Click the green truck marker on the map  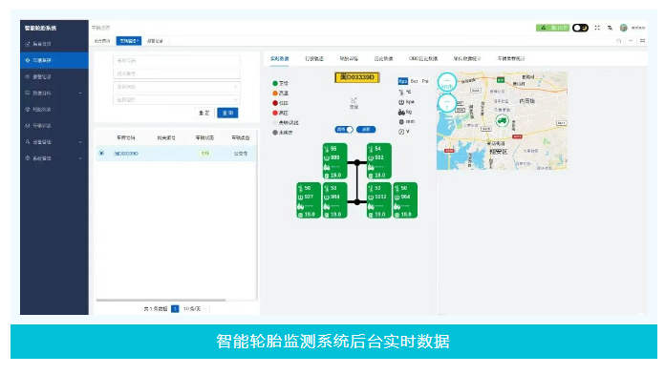pos(503,121)
